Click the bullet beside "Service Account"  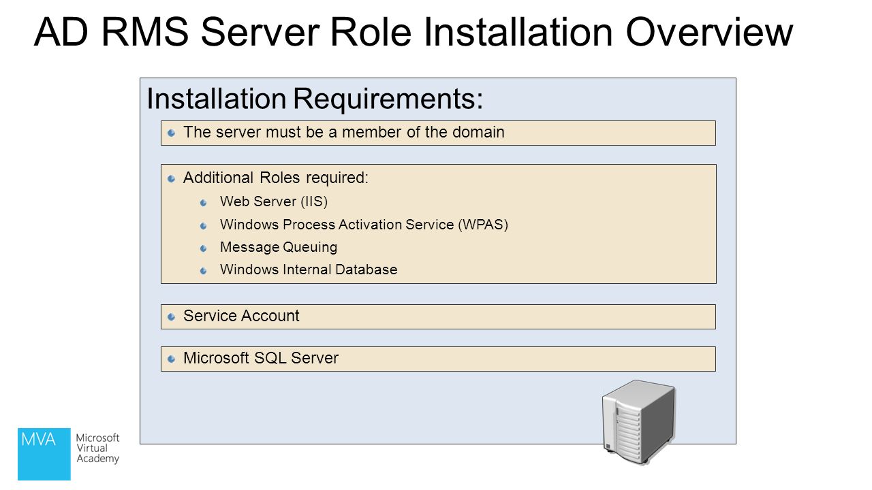click(172, 316)
